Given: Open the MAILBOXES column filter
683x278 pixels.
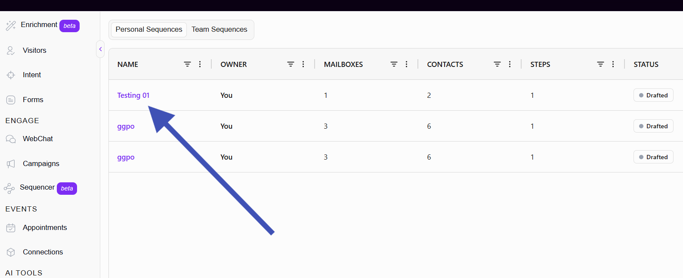Looking at the screenshot, I should tap(394, 64).
